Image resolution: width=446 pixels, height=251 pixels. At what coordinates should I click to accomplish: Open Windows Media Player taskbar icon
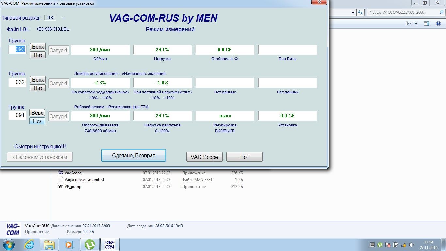[x=69, y=244]
